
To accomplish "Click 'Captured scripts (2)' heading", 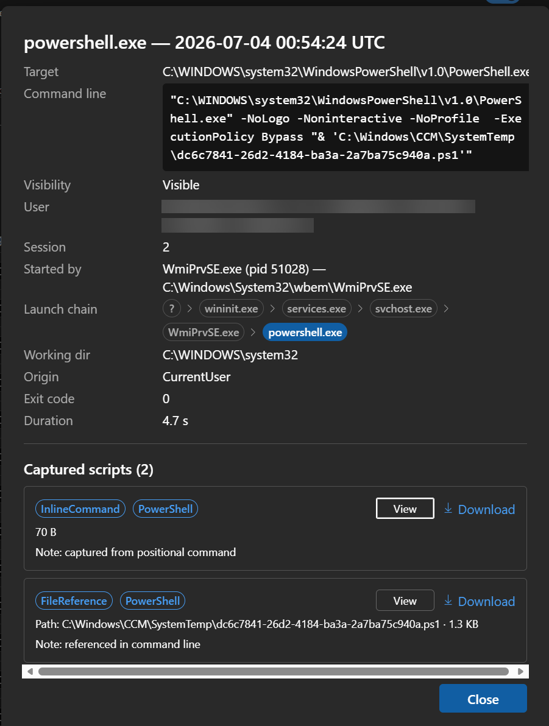I will 88,470.
